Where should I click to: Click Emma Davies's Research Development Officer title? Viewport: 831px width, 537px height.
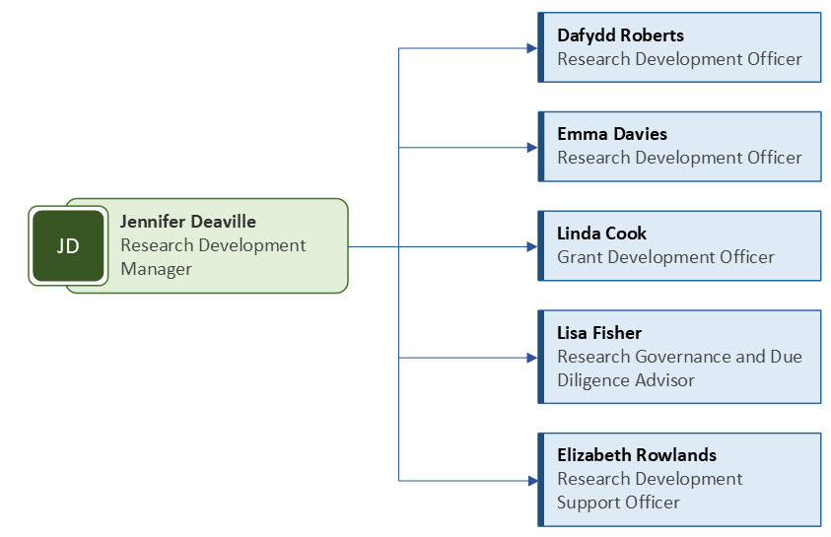click(679, 158)
